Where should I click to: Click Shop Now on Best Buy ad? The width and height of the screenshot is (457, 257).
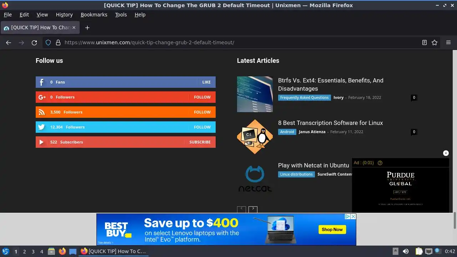332,230
